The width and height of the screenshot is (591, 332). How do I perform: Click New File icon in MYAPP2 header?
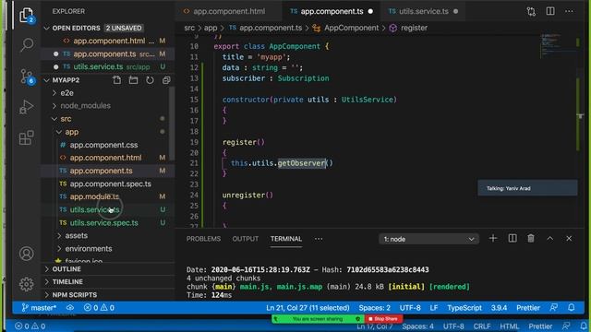point(117,80)
